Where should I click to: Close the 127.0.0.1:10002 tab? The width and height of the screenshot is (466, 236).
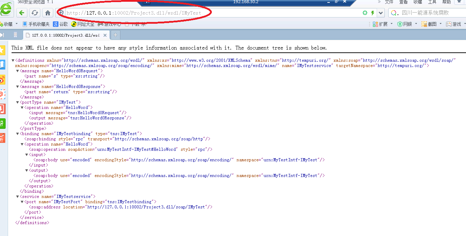pyautogui.click(x=104, y=35)
